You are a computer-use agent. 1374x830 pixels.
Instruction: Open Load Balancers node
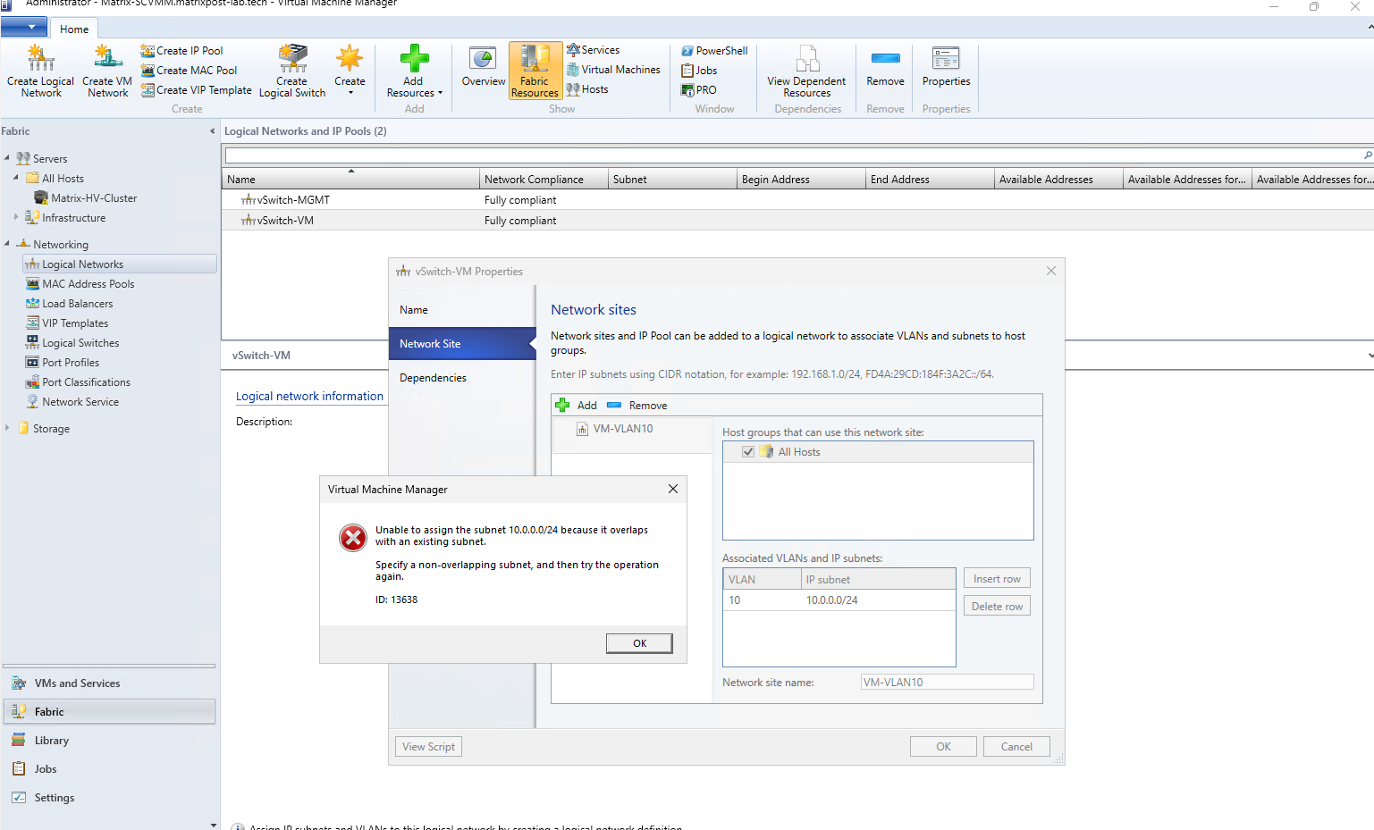coord(69,303)
